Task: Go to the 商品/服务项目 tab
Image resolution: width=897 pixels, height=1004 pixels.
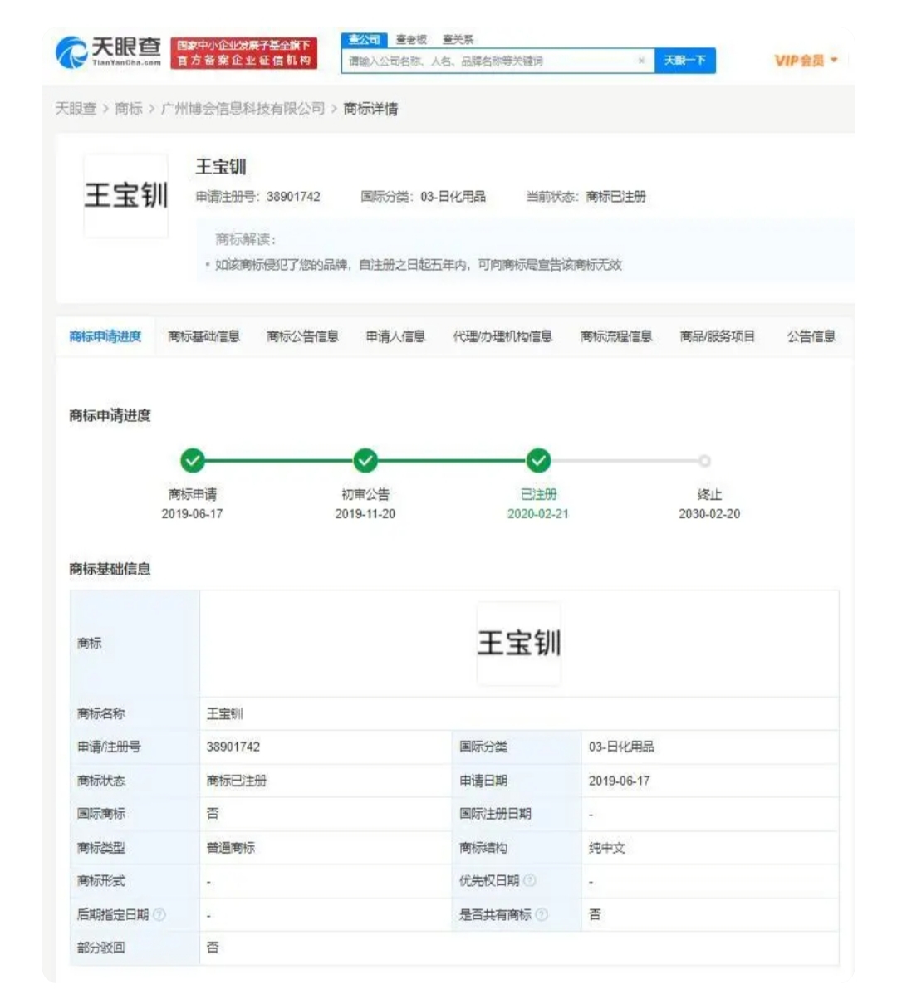Action: (717, 336)
